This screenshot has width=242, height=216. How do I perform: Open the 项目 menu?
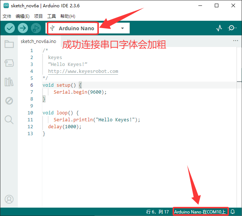point(38,16)
